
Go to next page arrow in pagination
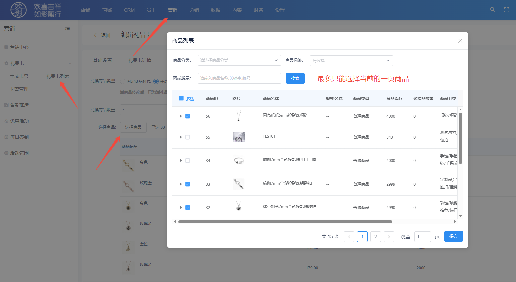click(x=389, y=237)
